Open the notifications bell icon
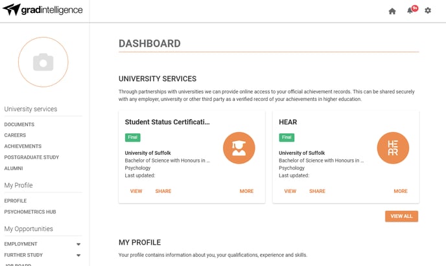The width and height of the screenshot is (446, 266). pos(410,11)
